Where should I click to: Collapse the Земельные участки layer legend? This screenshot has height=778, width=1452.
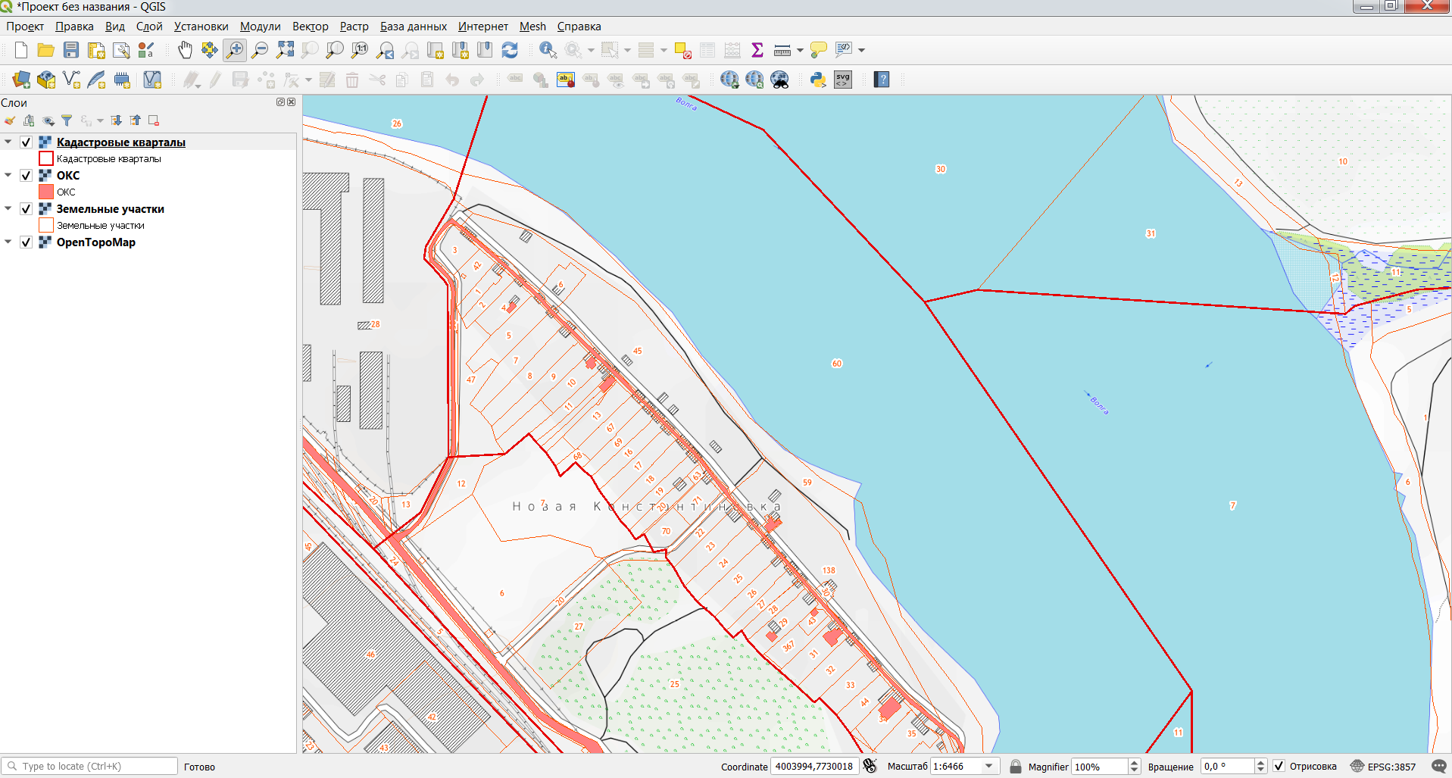pyautogui.click(x=8, y=208)
